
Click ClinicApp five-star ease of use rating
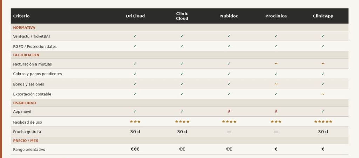click(x=323, y=122)
